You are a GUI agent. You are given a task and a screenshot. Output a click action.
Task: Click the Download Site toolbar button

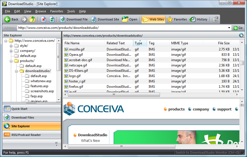[105, 19]
